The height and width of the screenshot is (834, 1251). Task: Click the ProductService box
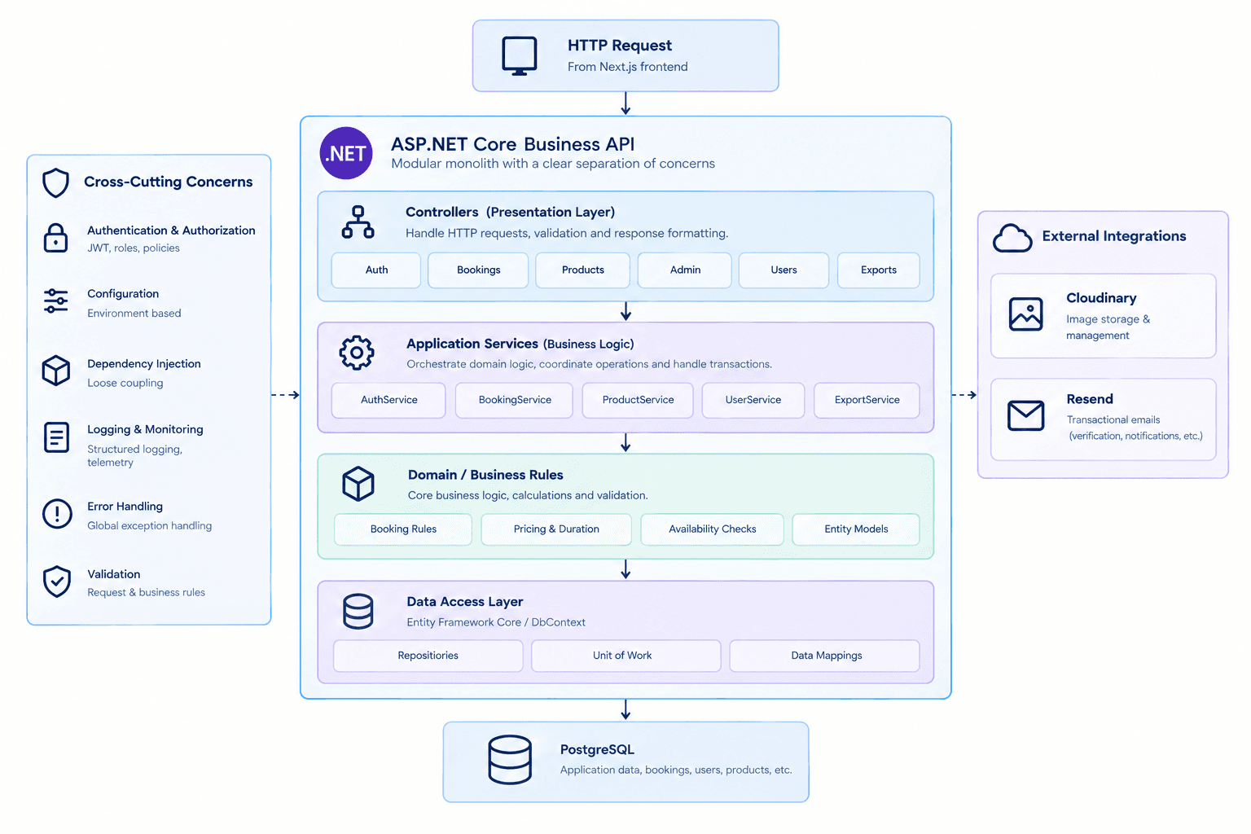point(638,401)
